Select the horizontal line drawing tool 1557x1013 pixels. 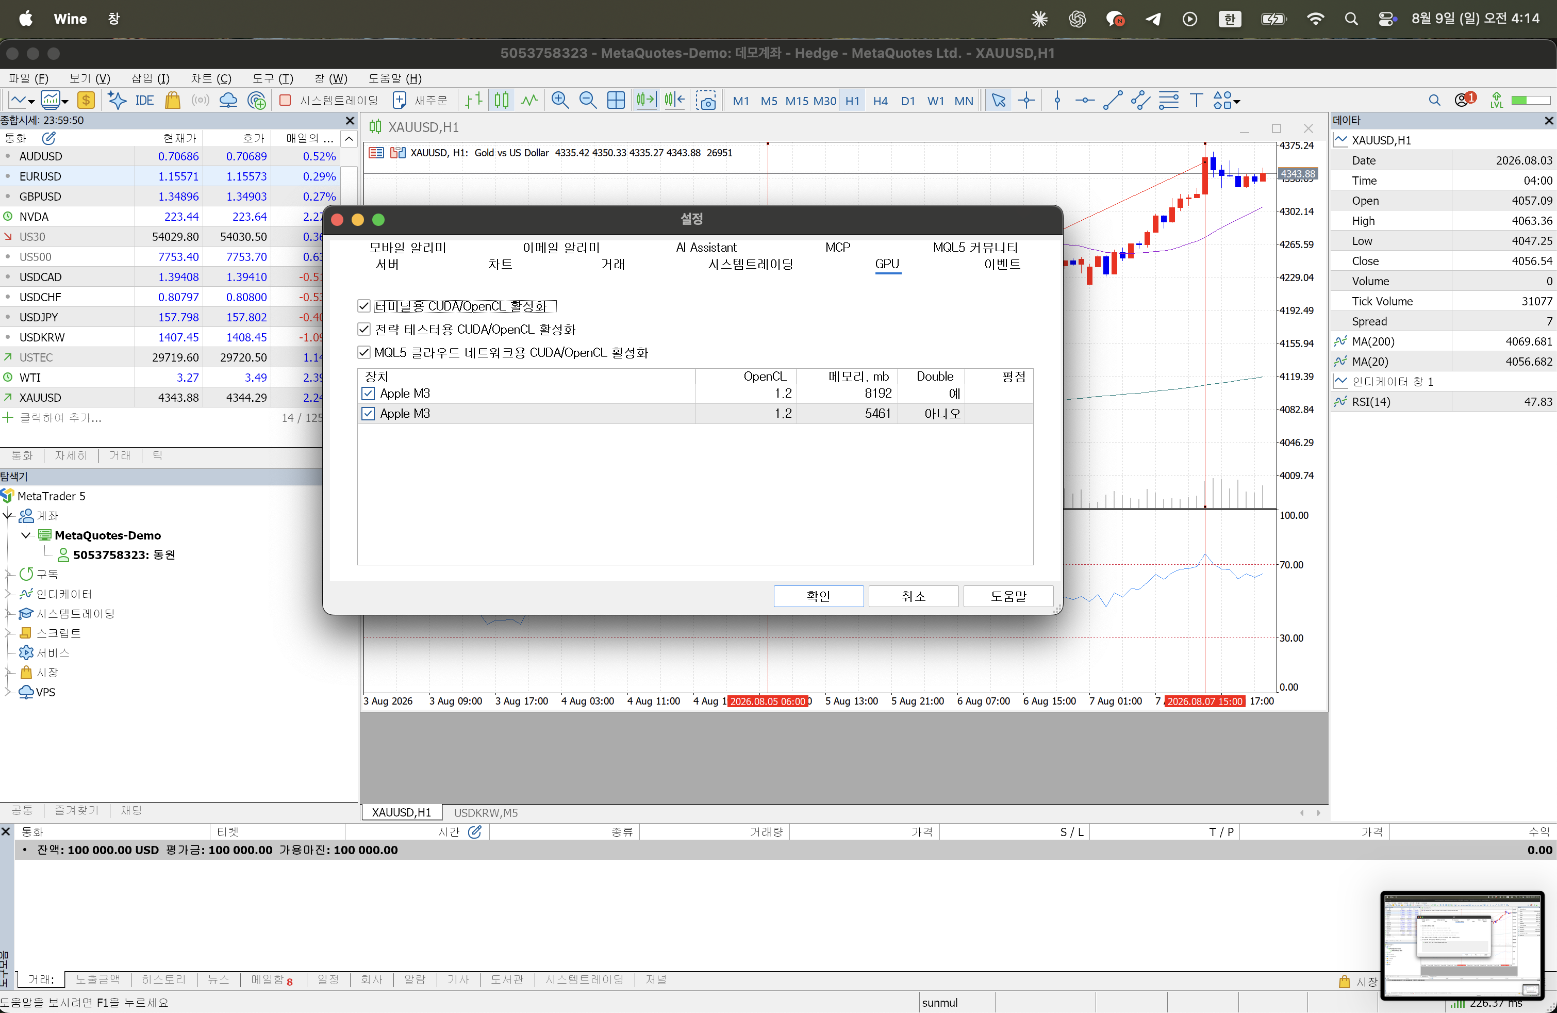(x=1085, y=100)
